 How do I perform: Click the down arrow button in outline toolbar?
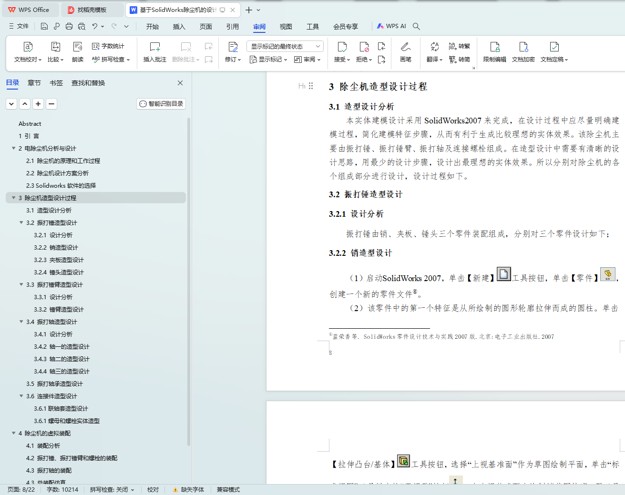[11, 104]
